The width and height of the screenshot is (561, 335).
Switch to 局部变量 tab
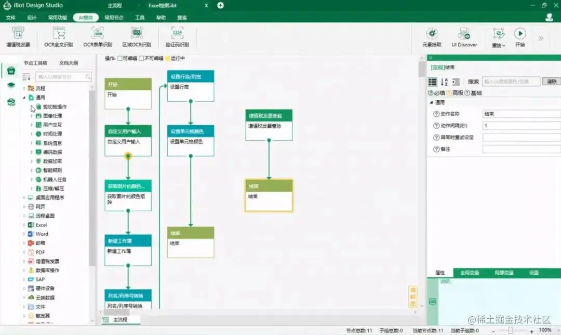point(504,273)
